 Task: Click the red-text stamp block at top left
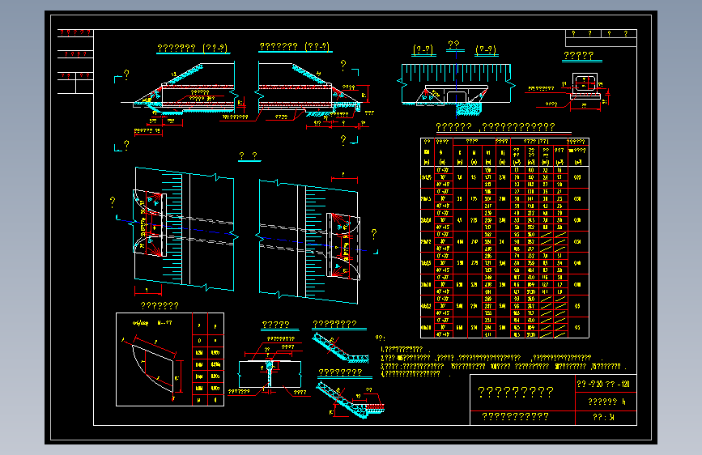(75, 62)
